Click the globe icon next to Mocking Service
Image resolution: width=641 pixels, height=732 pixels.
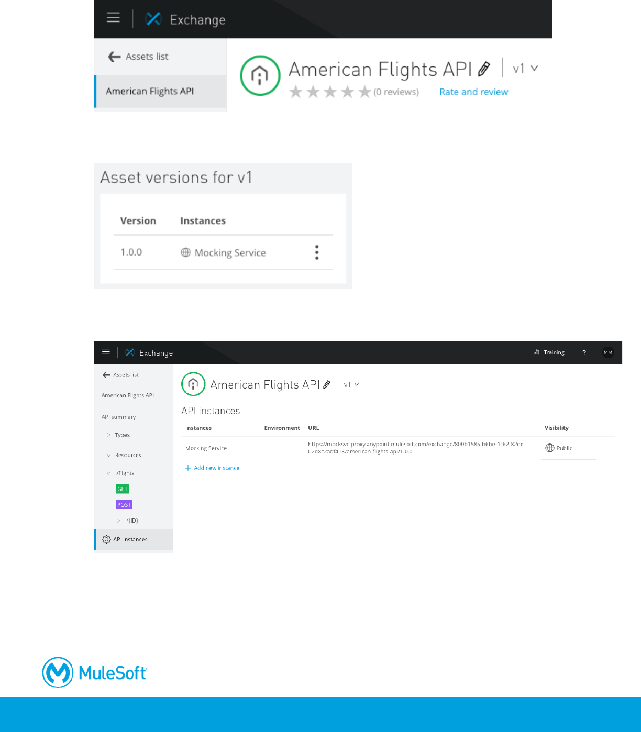pyautogui.click(x=186, y=252)
